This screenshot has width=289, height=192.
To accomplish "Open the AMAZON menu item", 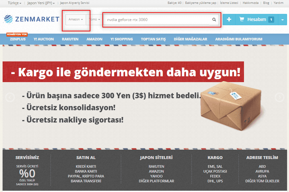I will [x=94, y=39].
